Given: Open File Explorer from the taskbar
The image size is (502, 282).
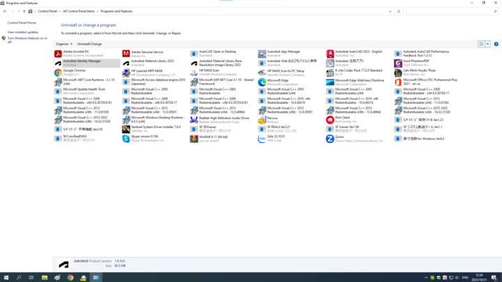Looking at the screenshot, I should pos(45,278).
